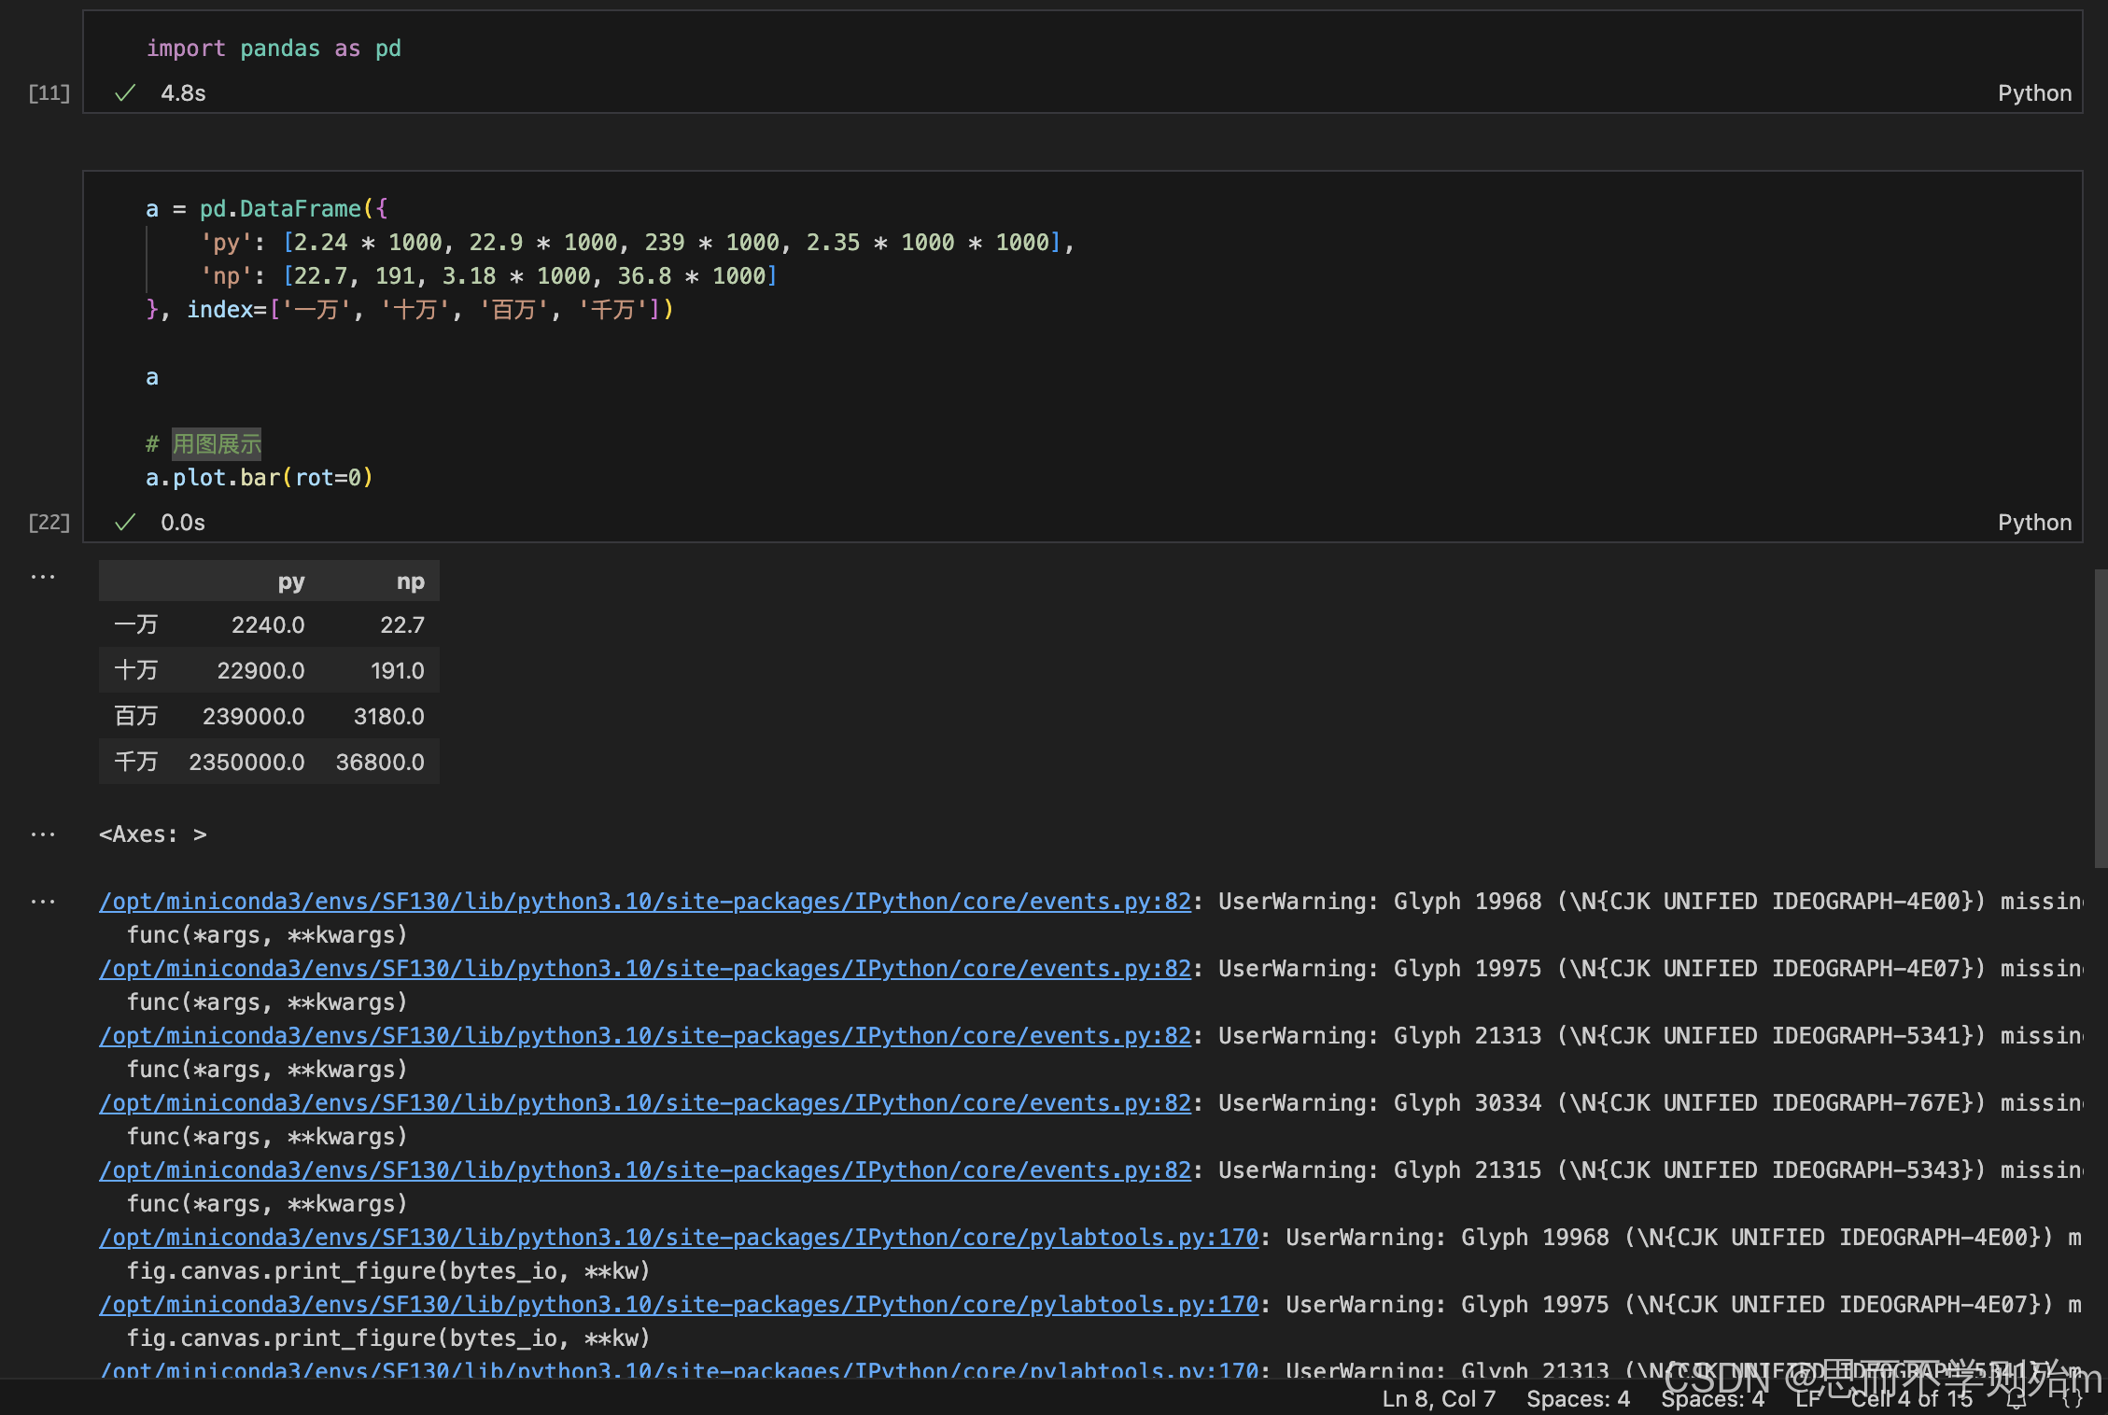The height and width of the screenshot is (1415, 2108).
Task: Open the Python language picker of the DataFrame cell
Action: point(2034,523)
